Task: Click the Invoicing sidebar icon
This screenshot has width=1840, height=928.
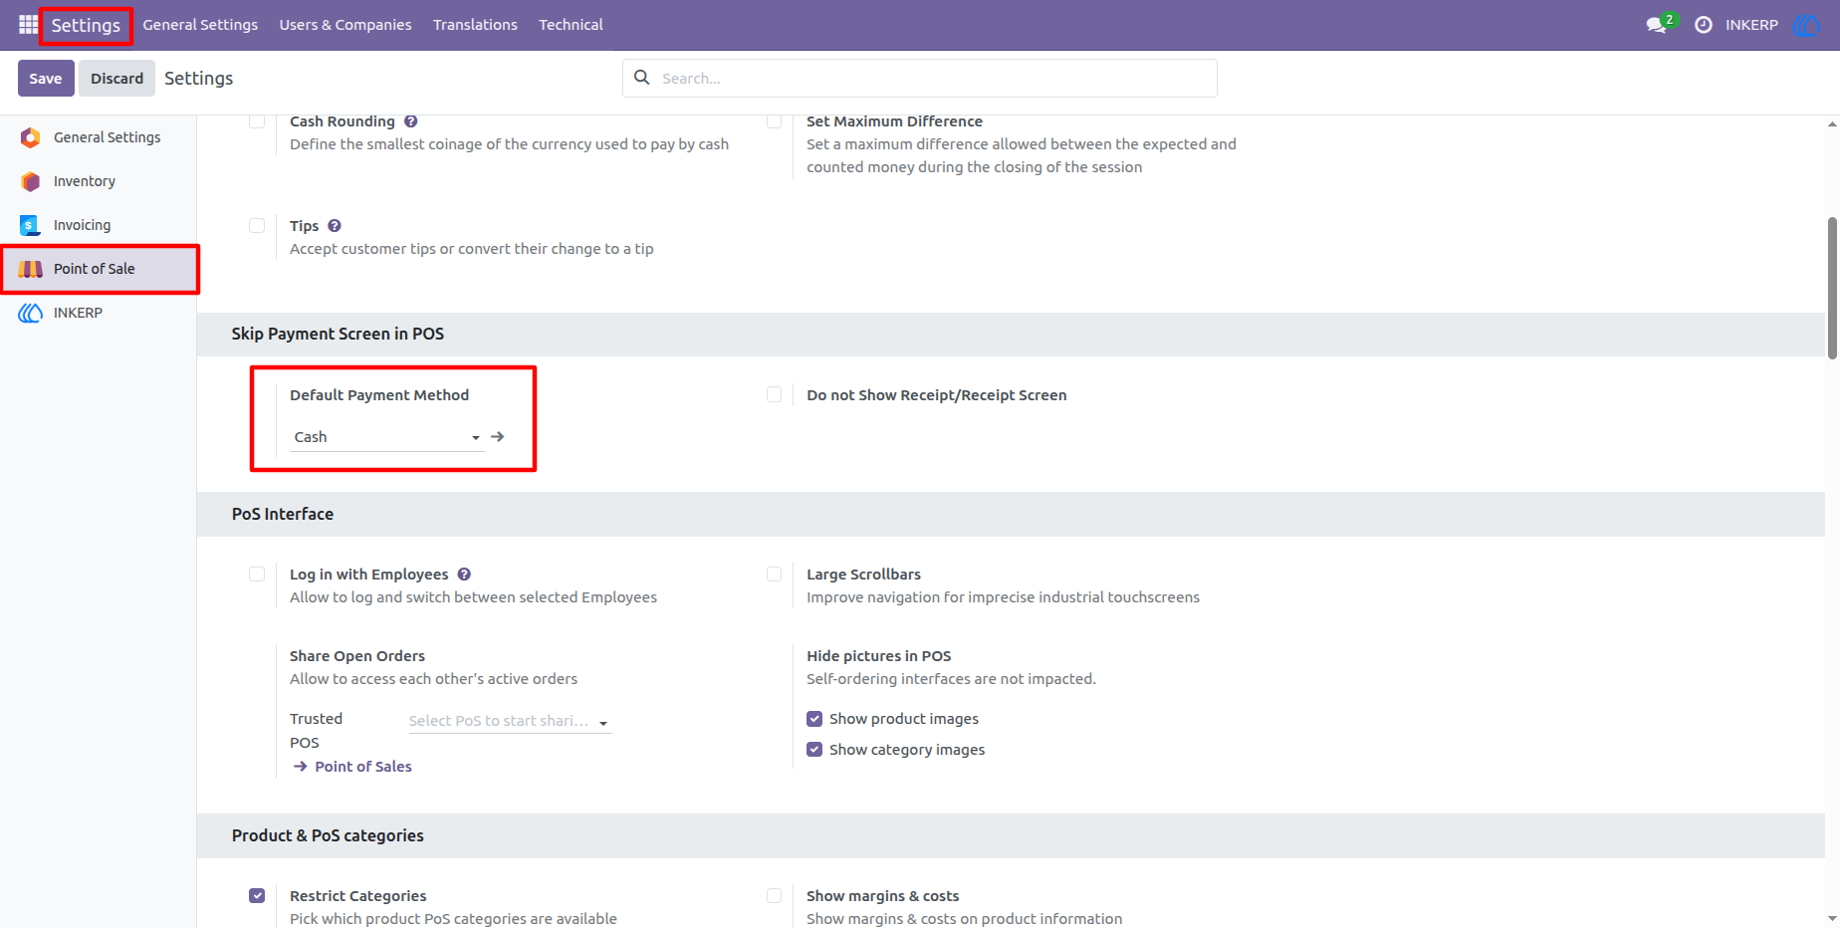Action: (x=31, y=225)
